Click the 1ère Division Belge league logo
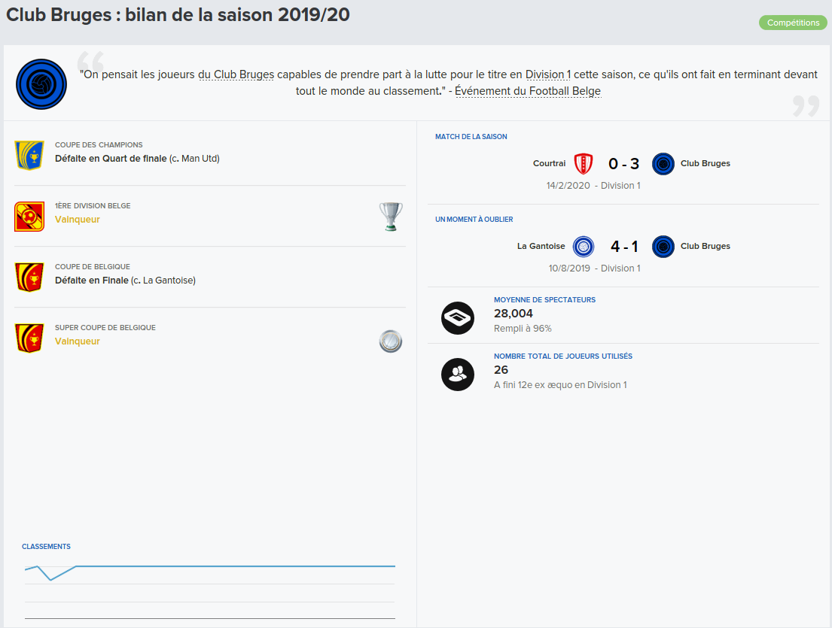The height and width of the screenshot is (628, 832). 29,216
